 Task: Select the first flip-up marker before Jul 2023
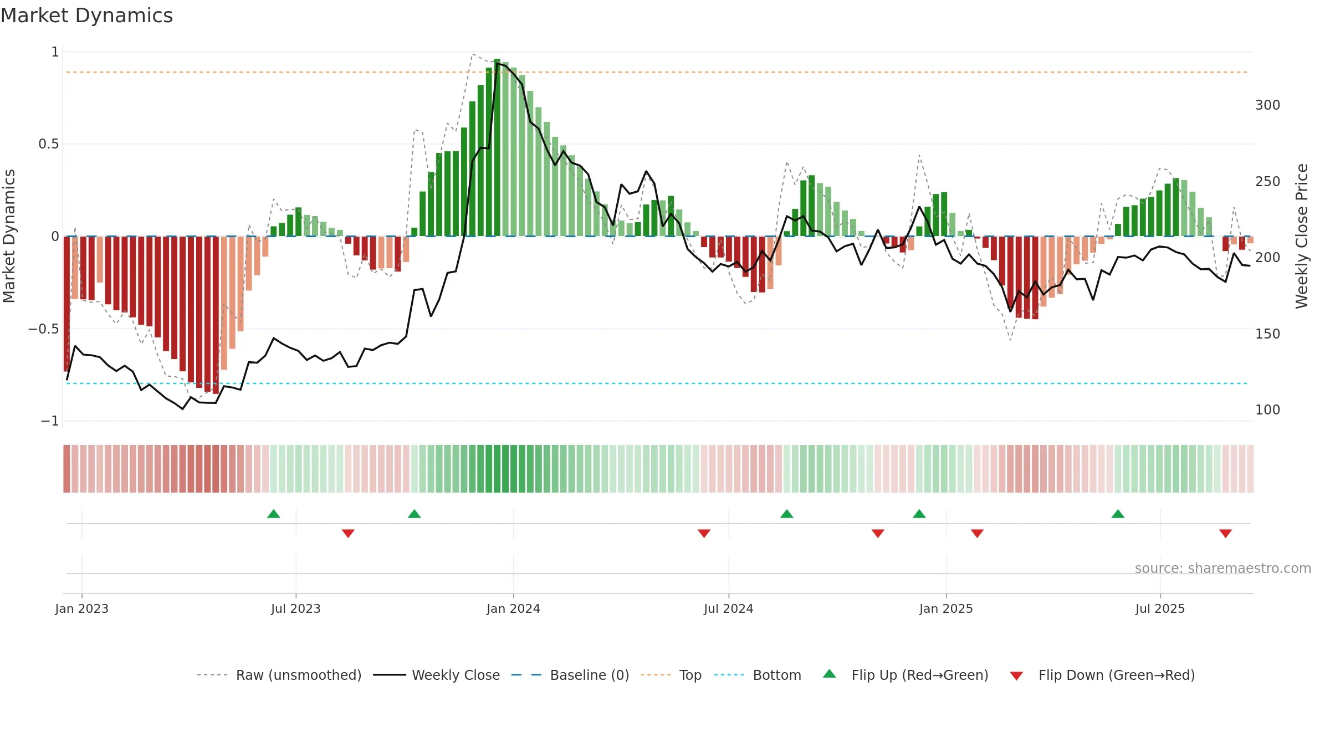(274, 514)
